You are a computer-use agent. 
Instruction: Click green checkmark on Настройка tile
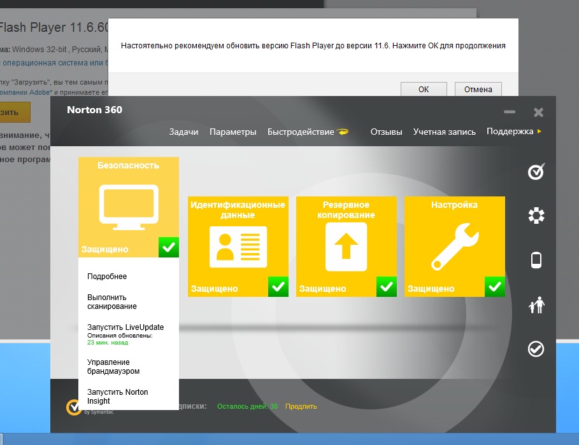pos(495,287)
